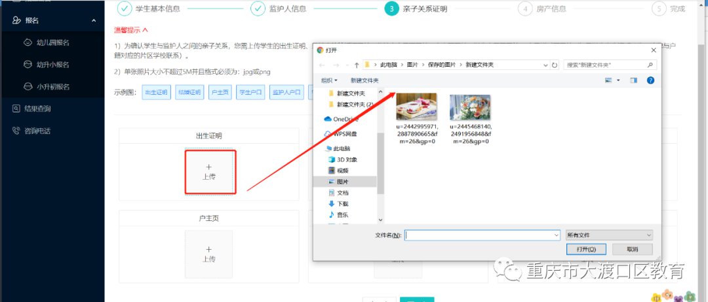
Task: Click filename u=2442995971,2887890665&fm=26&gp=0
Action: pos(416,133)
